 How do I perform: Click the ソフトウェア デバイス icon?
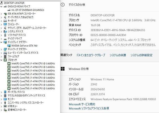[x=5, y=35]
